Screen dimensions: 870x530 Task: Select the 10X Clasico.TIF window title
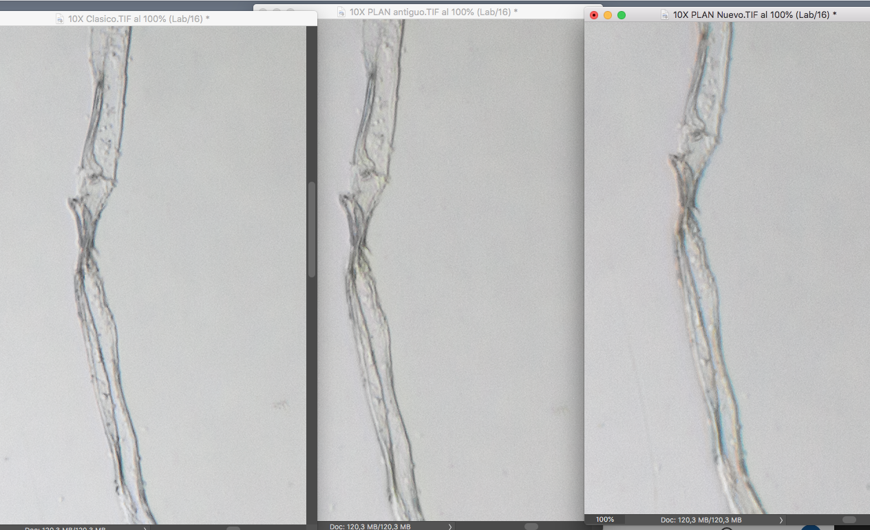[138, 19]
